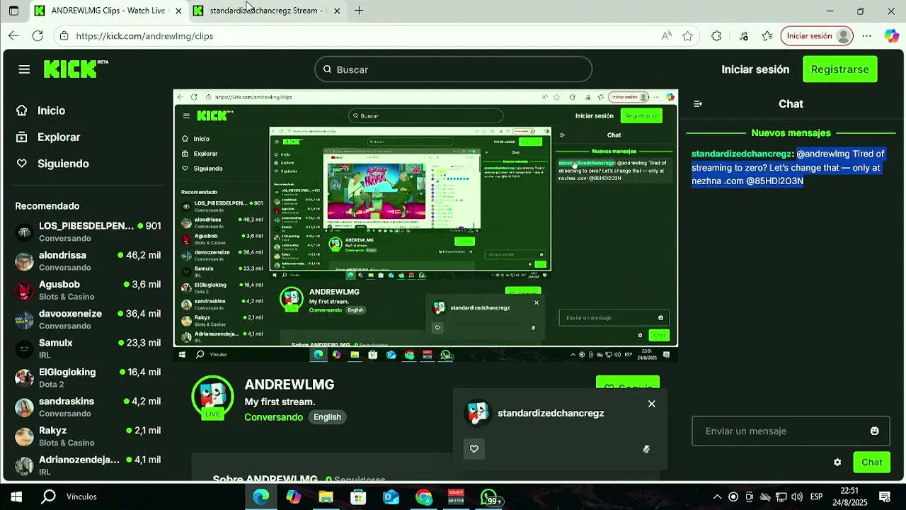Click the browser Iniciar sesión profile button
Image resolution: width=906 pixels, height=510 pixels.
(817, 35)
